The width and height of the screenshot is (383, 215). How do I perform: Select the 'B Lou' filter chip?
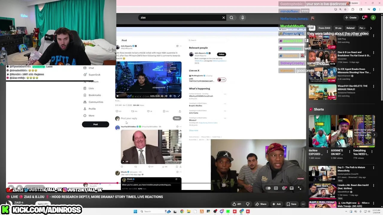point(338,28)
